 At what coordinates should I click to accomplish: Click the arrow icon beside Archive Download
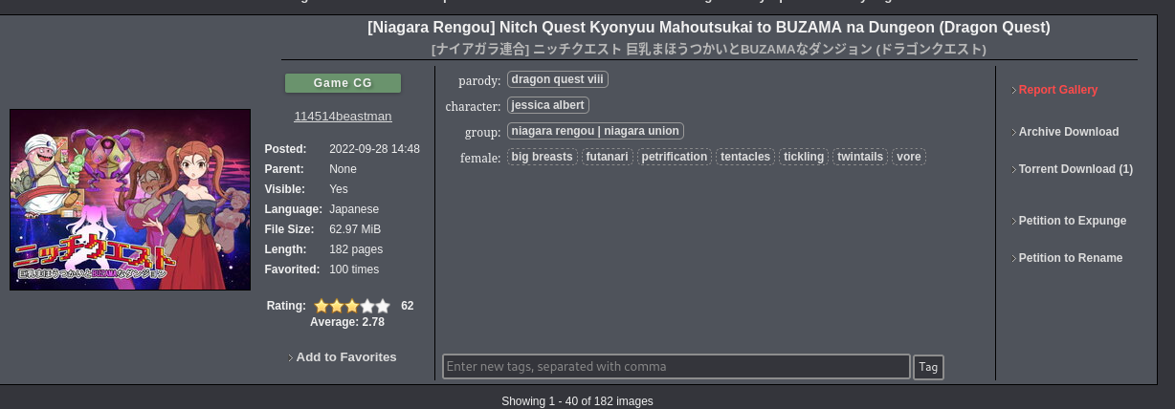click(1013, 133)
